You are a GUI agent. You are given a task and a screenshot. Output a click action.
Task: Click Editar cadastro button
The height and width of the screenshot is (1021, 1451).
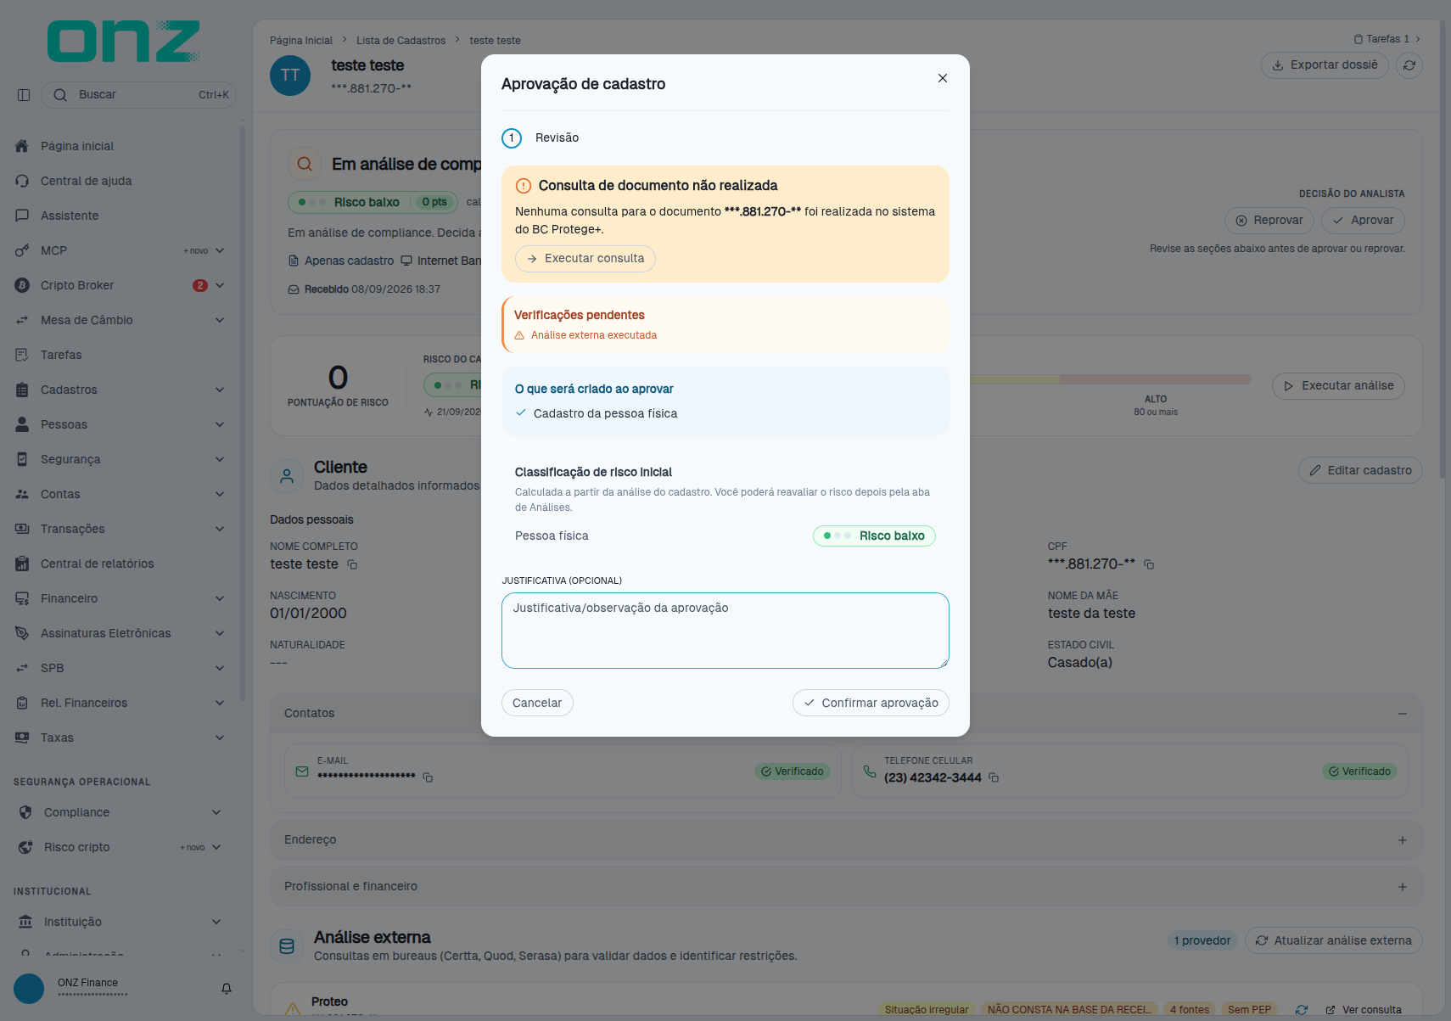click(1360, 470)
